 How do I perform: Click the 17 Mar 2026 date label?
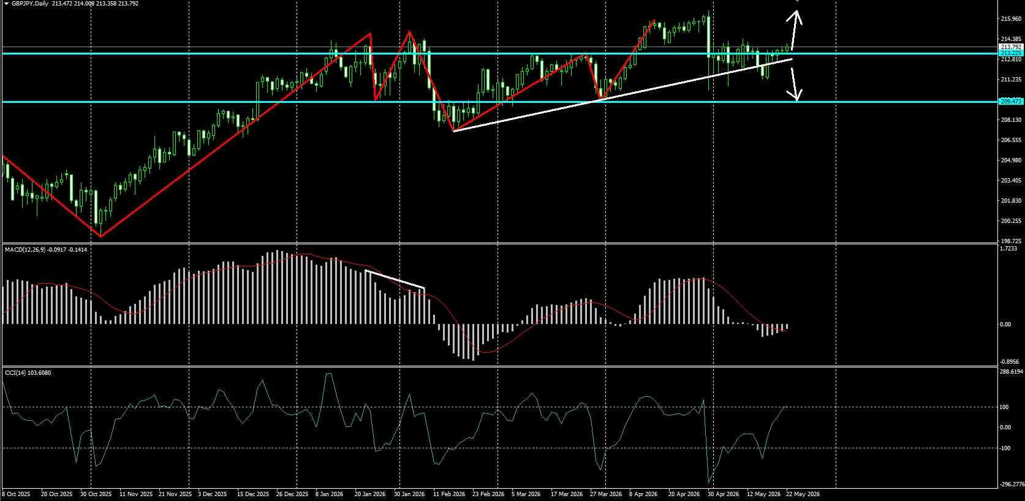567,494
